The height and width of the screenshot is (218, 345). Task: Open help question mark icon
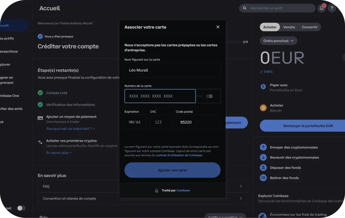point(332,8)
